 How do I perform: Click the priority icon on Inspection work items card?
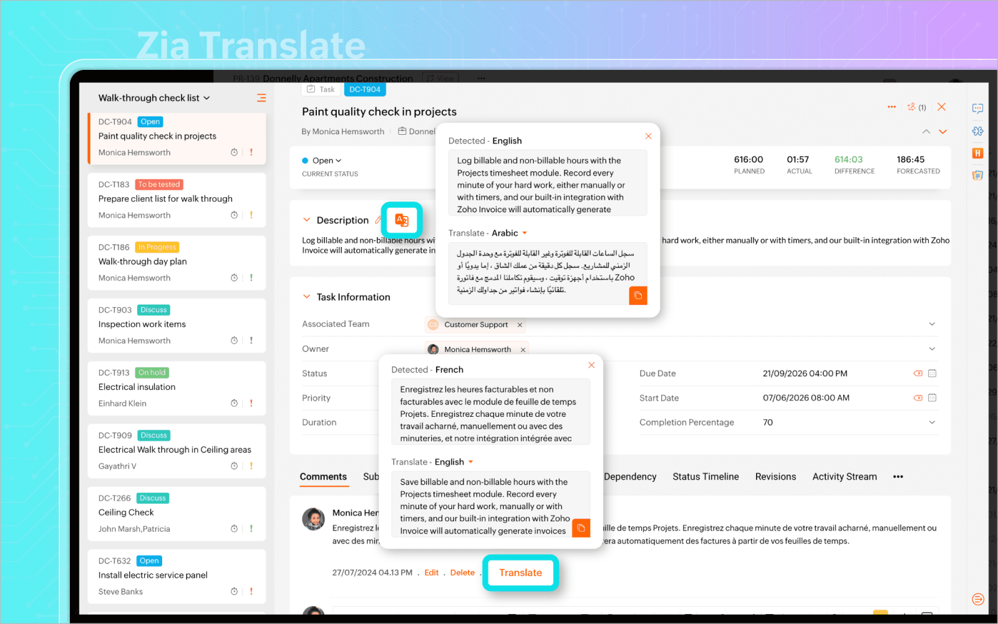(251, 340)
